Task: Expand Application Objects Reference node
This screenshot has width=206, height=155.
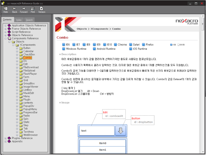Action: (5, 25)
